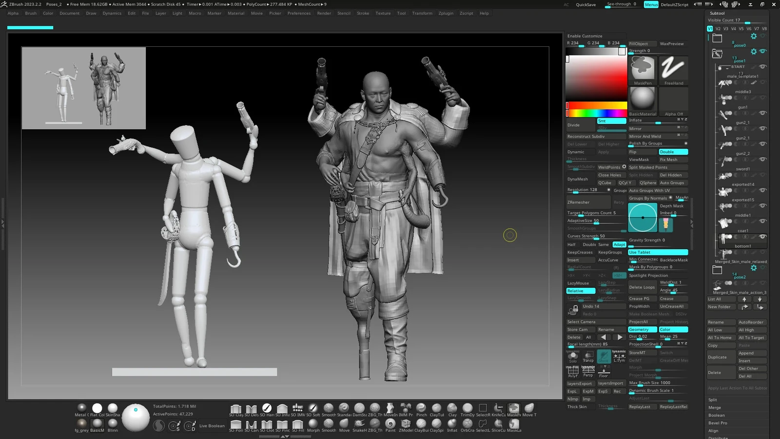Disable the Use Tablet option
Screen dimensions: 780x439
658,252
